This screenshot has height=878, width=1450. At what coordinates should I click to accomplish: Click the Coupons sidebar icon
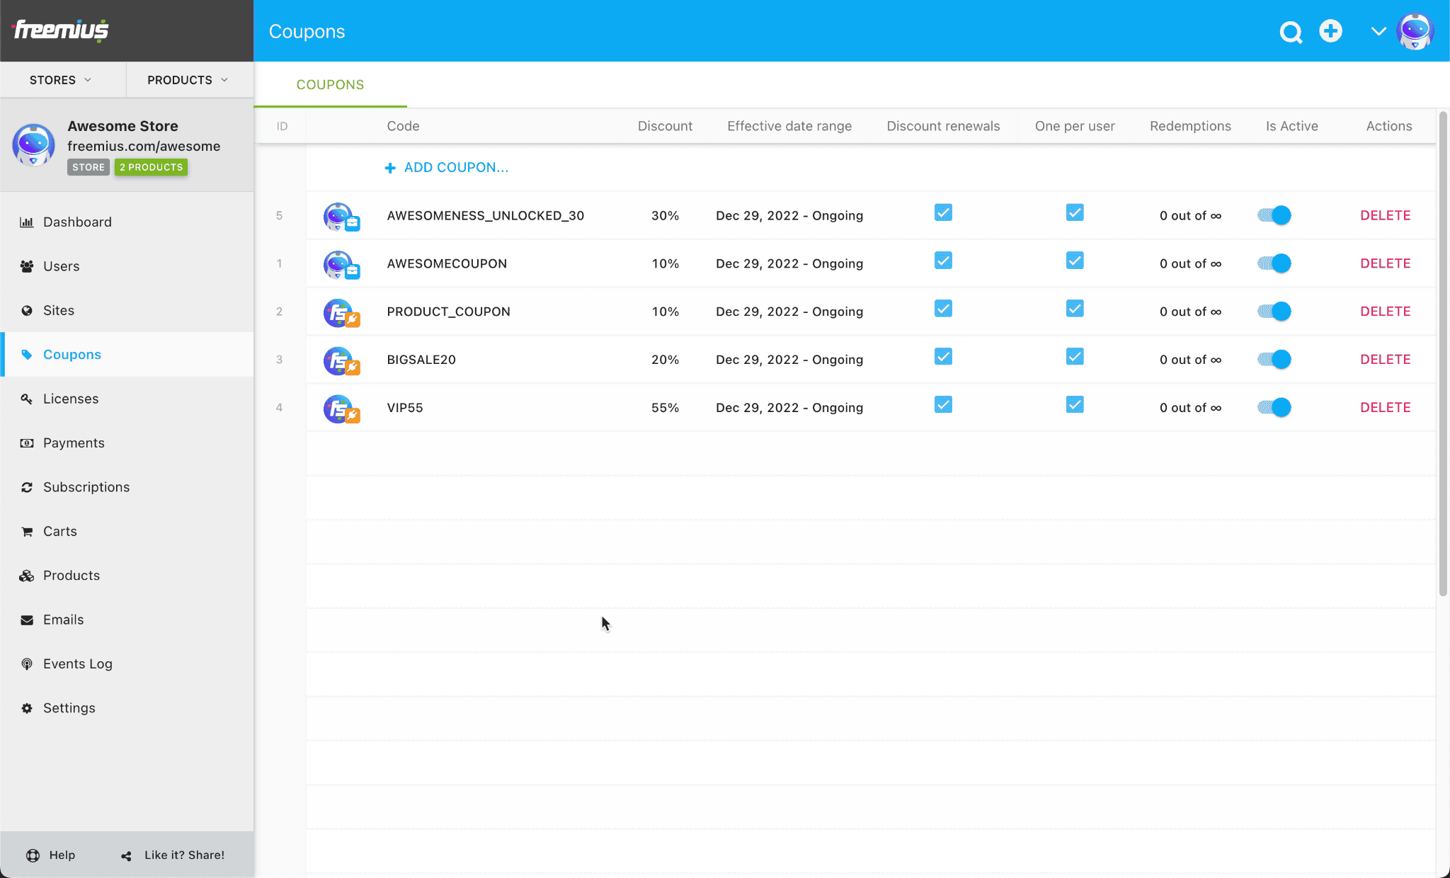coord(26,354)
